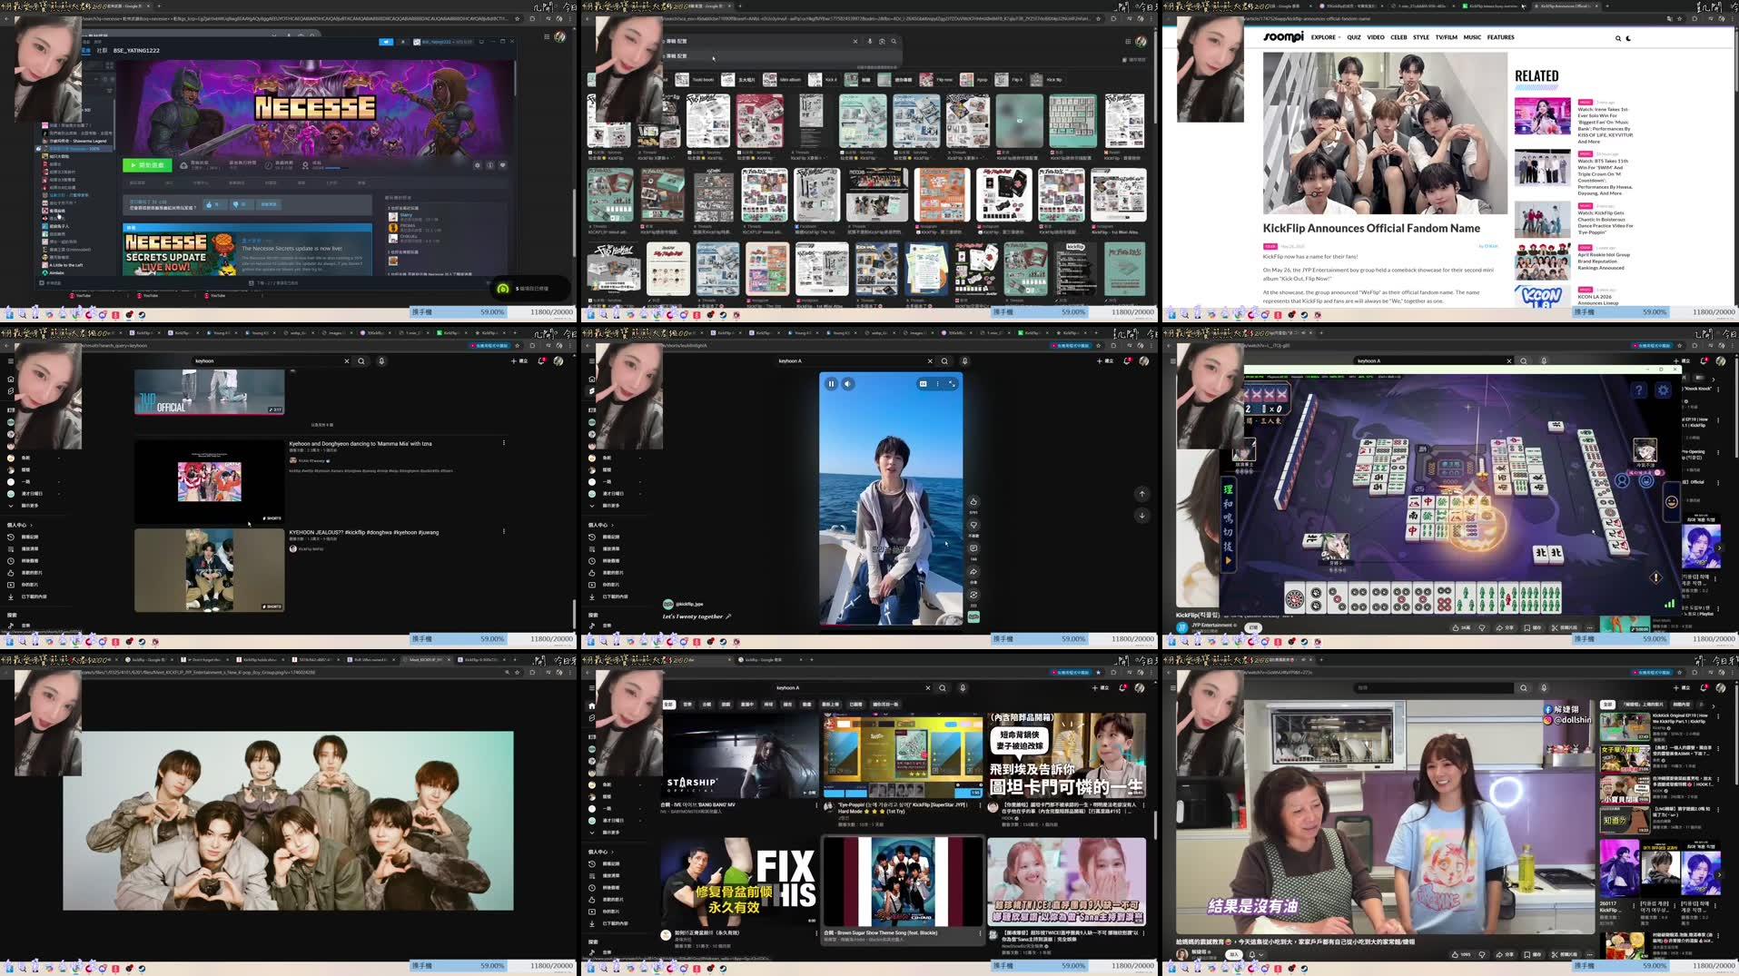Select the thumbs-up like icon on the Shorts video
1739x976 pixels.
(x=973, y=501)
